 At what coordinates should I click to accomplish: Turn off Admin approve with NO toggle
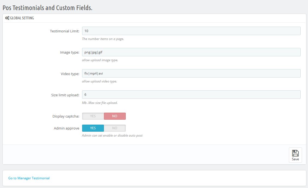[x=115, y=128]
